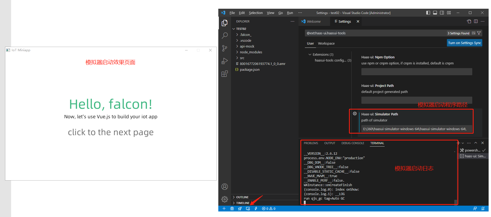
Task: Split the editor right
Action: pyautogui.click(x=476, y=21)
